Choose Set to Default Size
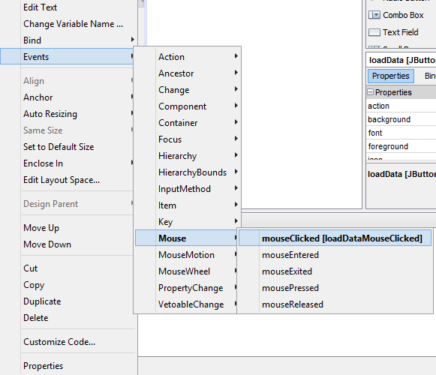This screenshot has height=375, width=436. click(x=59, y=147)
